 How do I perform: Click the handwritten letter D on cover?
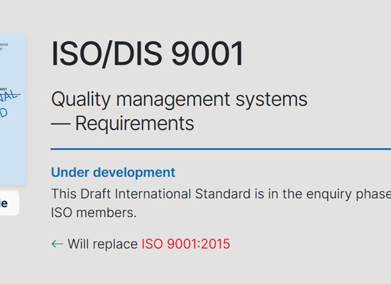(3, 113)
